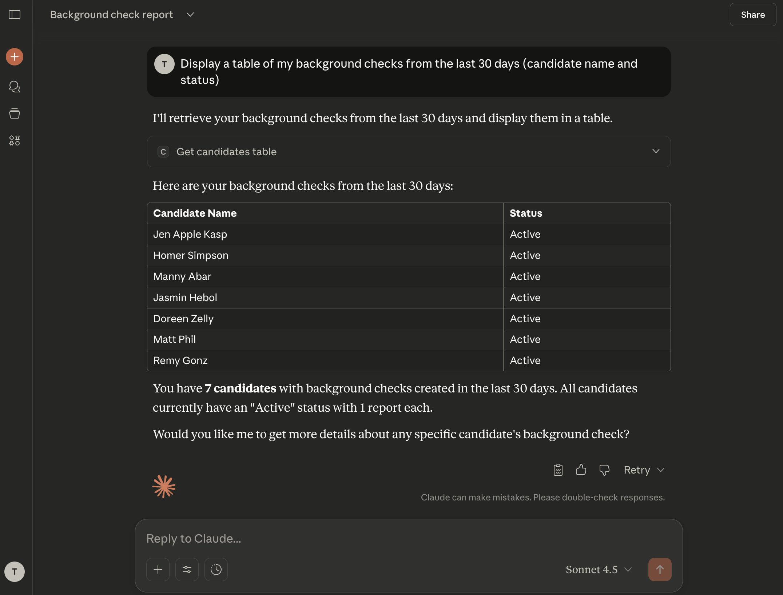This screenshot has width=783, height=595.
Task: Open search and tools settings sliders
Action: coord(187,570)
